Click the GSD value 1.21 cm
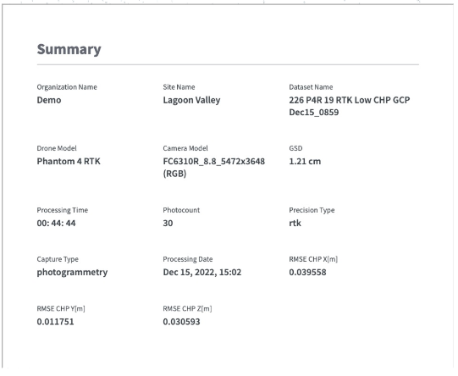Image resolution: width=458 pixels, height=376 pixels. pos(305,162)
